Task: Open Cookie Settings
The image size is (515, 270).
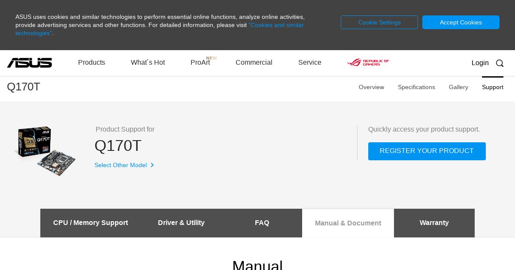Action: pyautogui.click(x=379, y=22)
